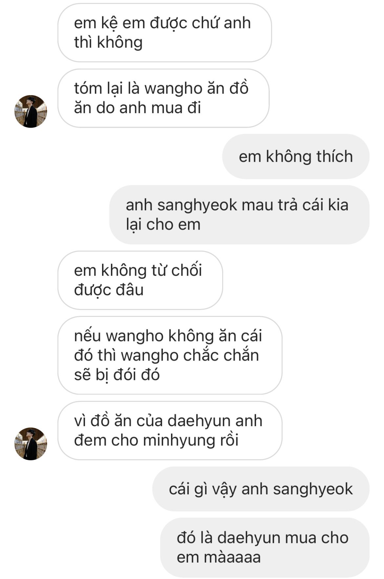Click the words "em màaaaa" in last message
Screen dimensions: 384x579
point(219,557)
